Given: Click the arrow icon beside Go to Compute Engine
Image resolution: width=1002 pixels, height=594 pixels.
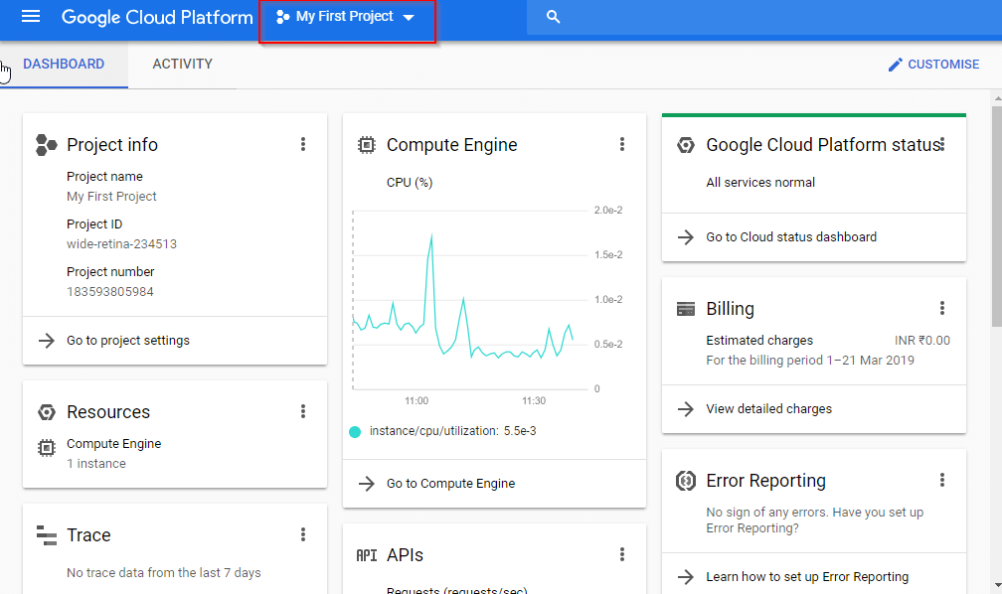Looking at the screenshot, I should pos(366,484).
